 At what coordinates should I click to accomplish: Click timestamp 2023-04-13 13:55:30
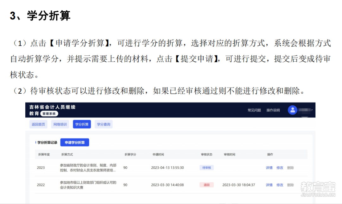(167, 168)
